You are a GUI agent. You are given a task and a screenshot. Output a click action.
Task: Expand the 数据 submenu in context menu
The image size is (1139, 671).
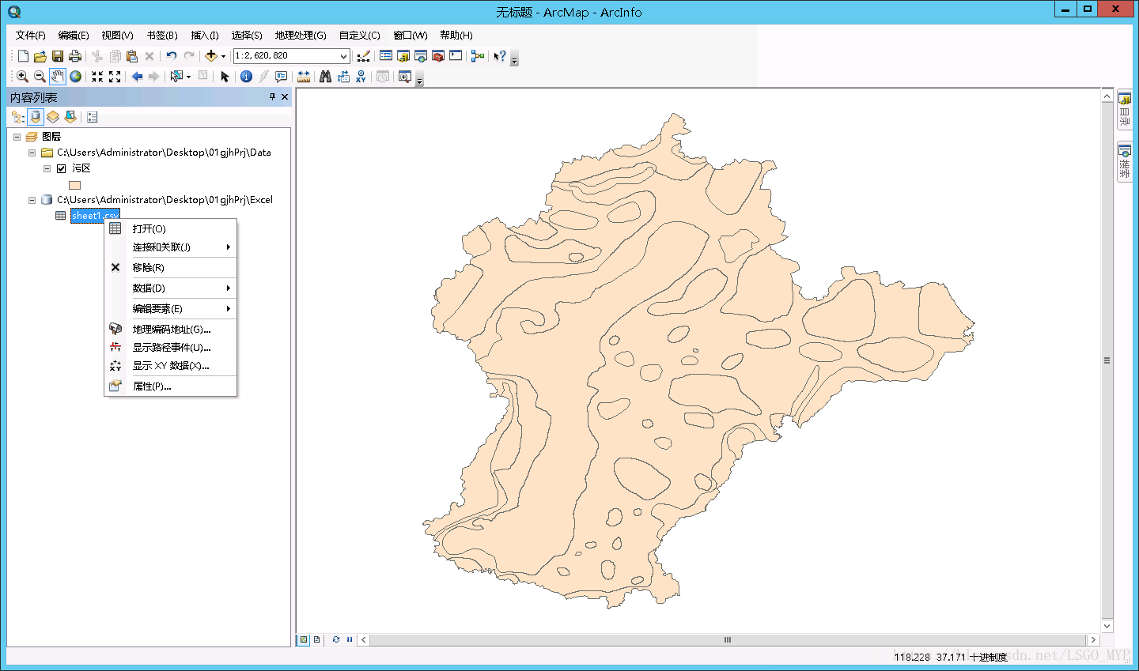(171, 288)
